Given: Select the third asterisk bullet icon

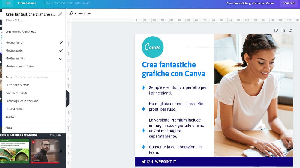Looking at the screenshot, I should click(x=144, y=131).
